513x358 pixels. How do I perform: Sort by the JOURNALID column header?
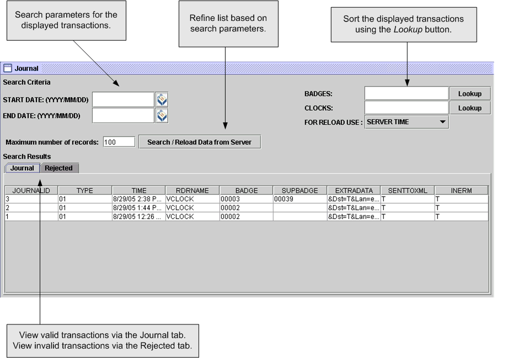click(x=31, y=191)
